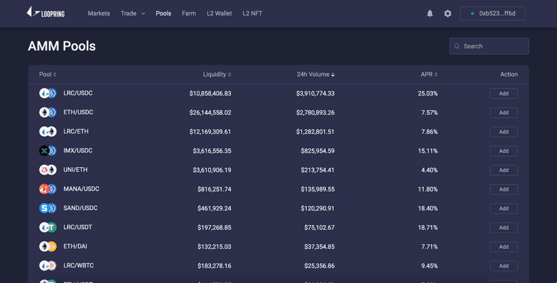Click the IMX/USDC token pair icon
Screen dimensions: 557x283
[48, 151]
